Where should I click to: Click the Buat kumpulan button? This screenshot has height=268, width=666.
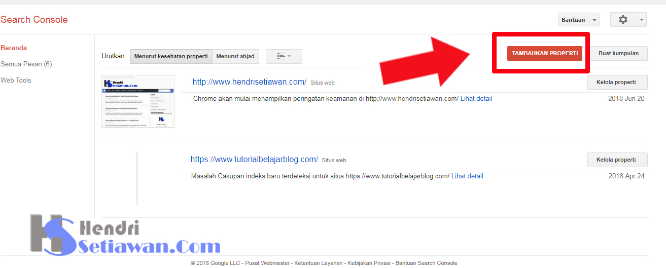point(619,53)
